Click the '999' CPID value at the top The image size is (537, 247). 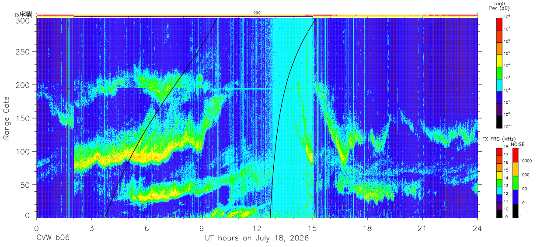(x=257, y=13)
